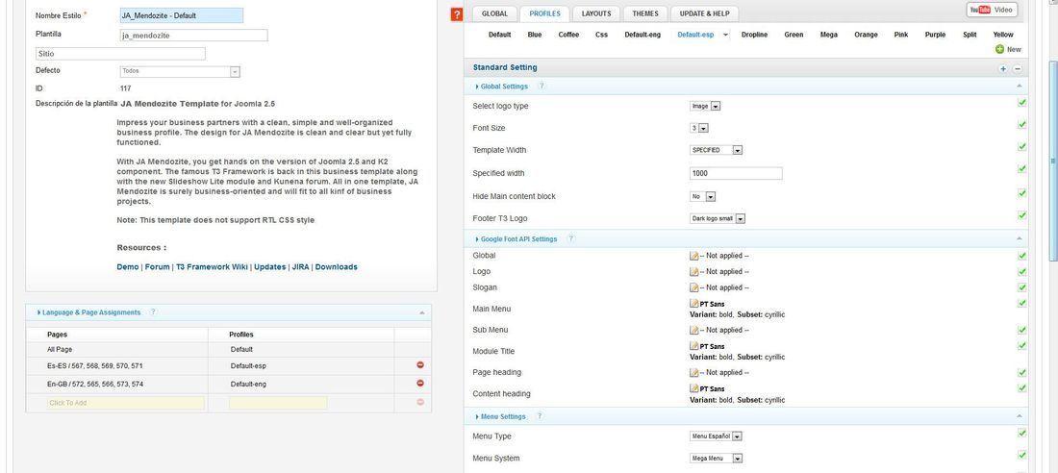The width and height of the screenshot is (1058, 473).
Task: Open Template Width dropdown
Action: (x=716, y=151)
